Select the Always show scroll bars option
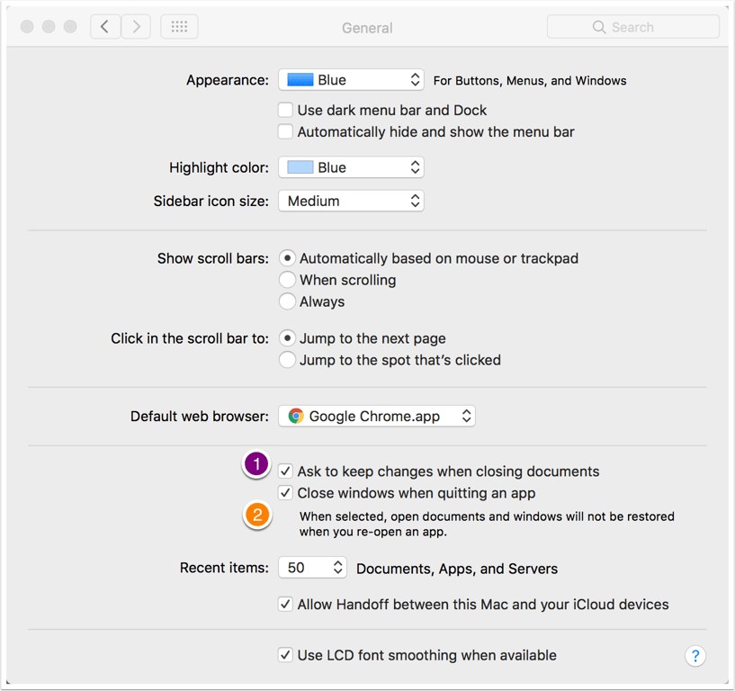Viewport: 735px width, 691px height. [x=287, y=302]
